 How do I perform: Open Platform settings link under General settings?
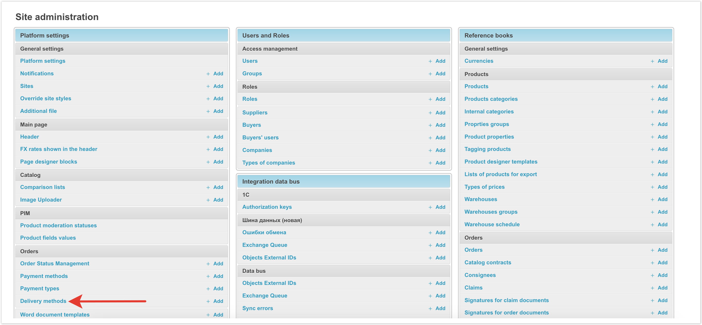42,61
